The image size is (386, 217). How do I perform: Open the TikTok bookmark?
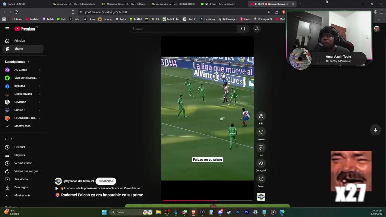coord(89,19)
